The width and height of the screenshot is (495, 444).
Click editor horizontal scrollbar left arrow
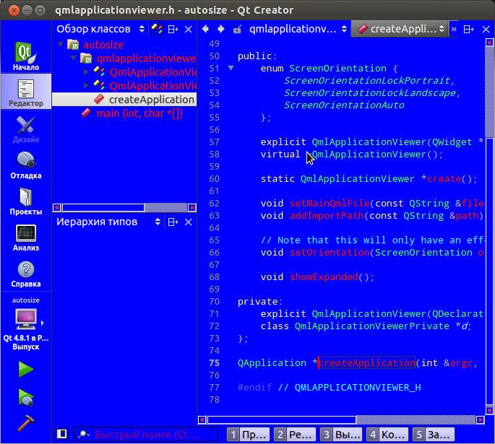click(x=202, y=419)
